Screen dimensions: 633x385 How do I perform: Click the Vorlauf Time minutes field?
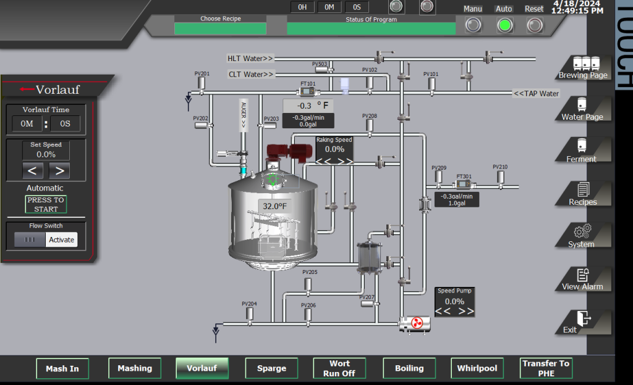(27, 124)
